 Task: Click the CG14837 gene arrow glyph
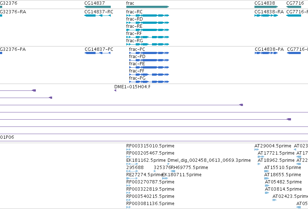[x=97, y=7]
